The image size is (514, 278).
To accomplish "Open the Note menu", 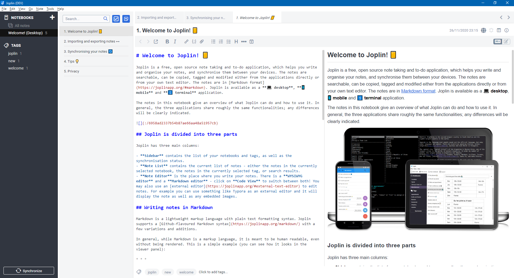I will point(40,9).
